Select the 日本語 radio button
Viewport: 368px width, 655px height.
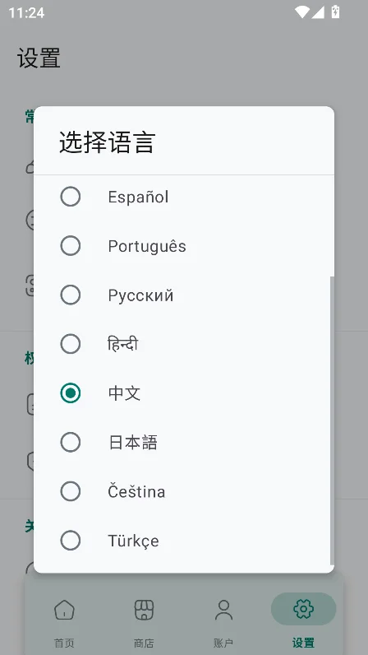point(71,443)
